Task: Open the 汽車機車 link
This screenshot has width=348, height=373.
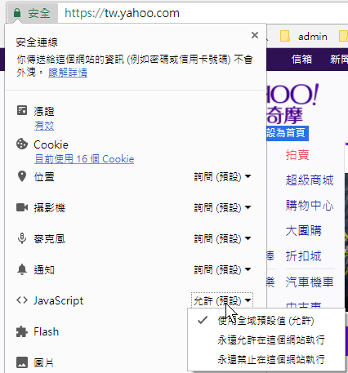Action: point(310,282)
